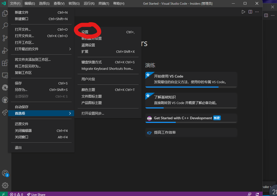Select 关闭窗口 entry

point(41,137)
